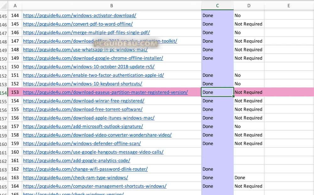Select the 'Not Required' cell in row 154
314x195 pixels.
pyautogui.click(x=249, y=92)
